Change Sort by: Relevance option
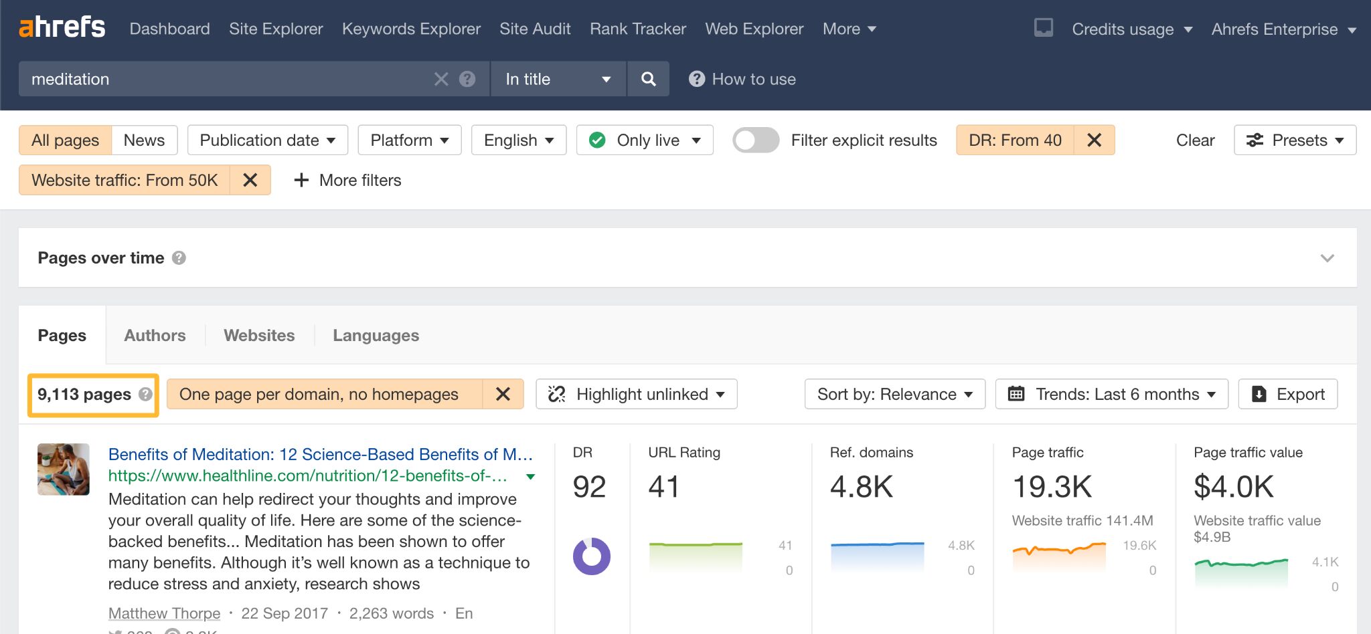Image resolution: width=1371 pixels, height=634 pixels. [x=894, y=394]
